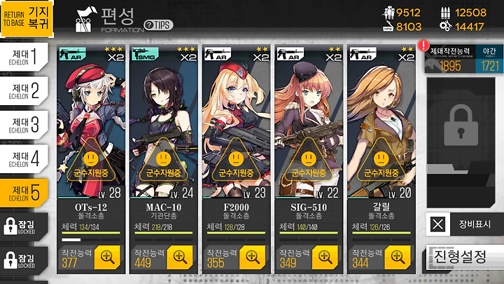Click the SMG weapon type badge on MAC-10
Screen dimensions: 504x284
[145, 54]
